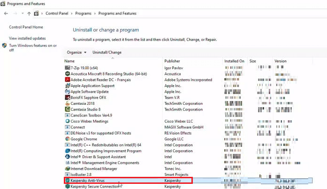Screen dimensions: 327x189
Task: Sort list by Version column header
Action: [x=280, y=61]
